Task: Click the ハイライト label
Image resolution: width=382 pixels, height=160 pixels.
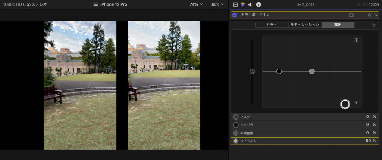Action: point(248,141)
